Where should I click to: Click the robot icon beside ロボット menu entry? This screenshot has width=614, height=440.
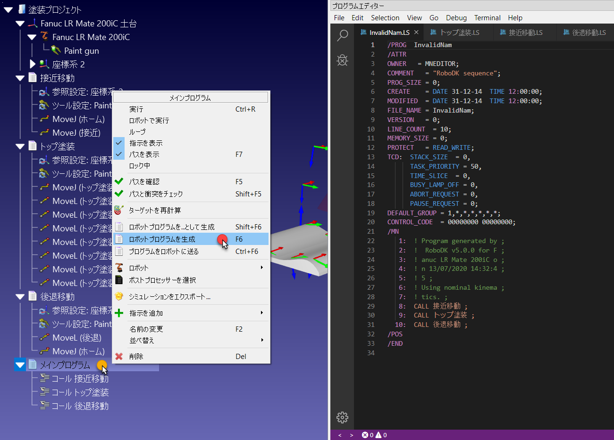coord(119,267)
